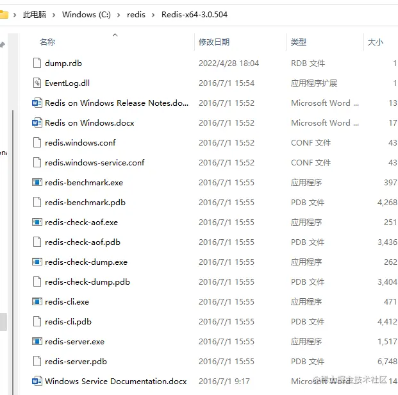
Task: Select the redis.windows-service.conf file name
Action: click(95, 162)
